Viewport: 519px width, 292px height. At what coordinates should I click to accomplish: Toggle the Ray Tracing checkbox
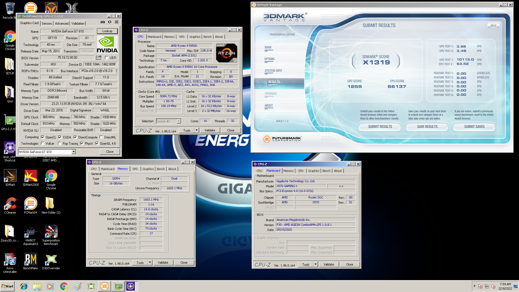(x=59, y=143)
